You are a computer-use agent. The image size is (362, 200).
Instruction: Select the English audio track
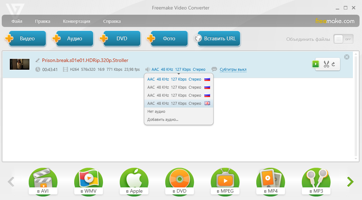coord(179,103)
